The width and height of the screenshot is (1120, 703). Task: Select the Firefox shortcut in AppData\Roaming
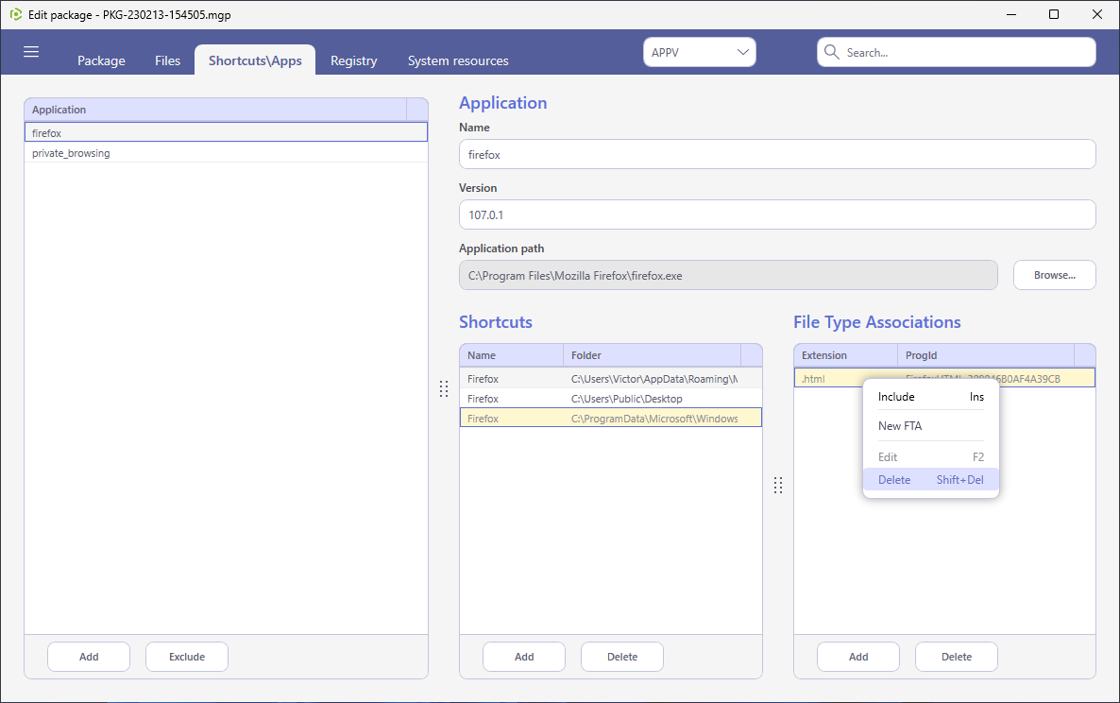611,379
